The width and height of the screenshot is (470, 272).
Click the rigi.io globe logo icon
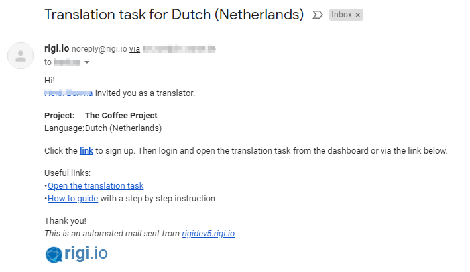pos(54,255)
